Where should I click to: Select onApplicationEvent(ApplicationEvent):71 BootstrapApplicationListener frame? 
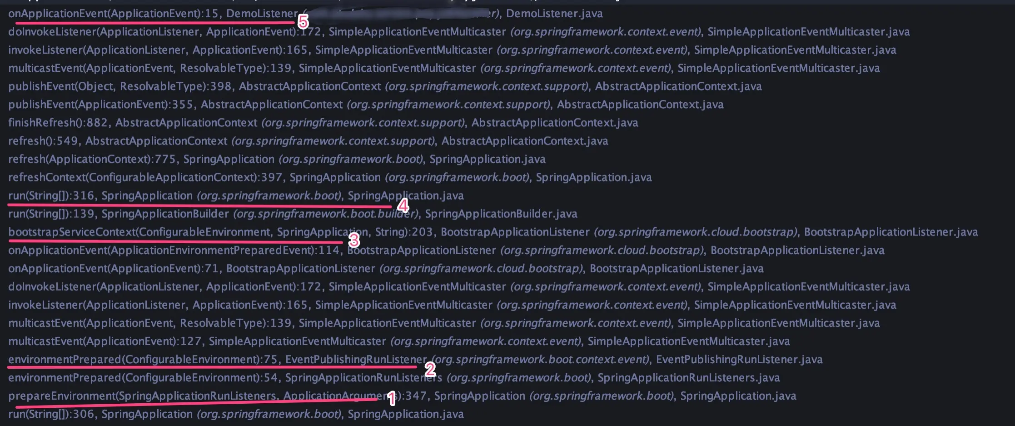[x=386, y=268]
